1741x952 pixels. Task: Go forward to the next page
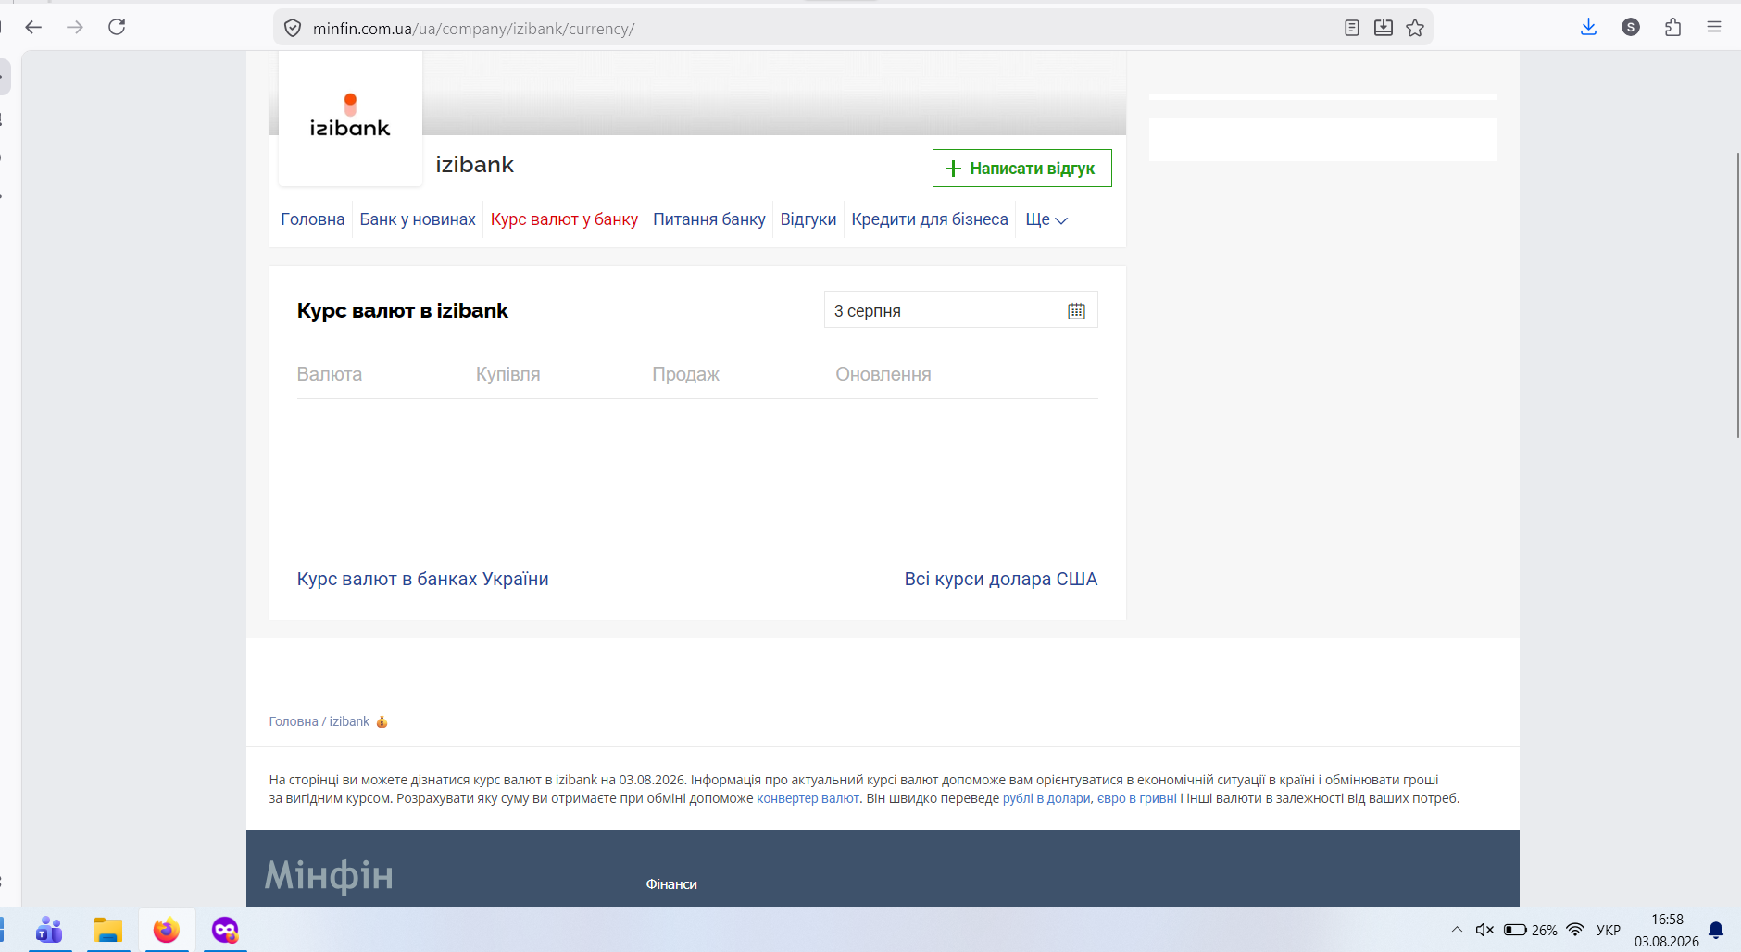coord(75,28)
